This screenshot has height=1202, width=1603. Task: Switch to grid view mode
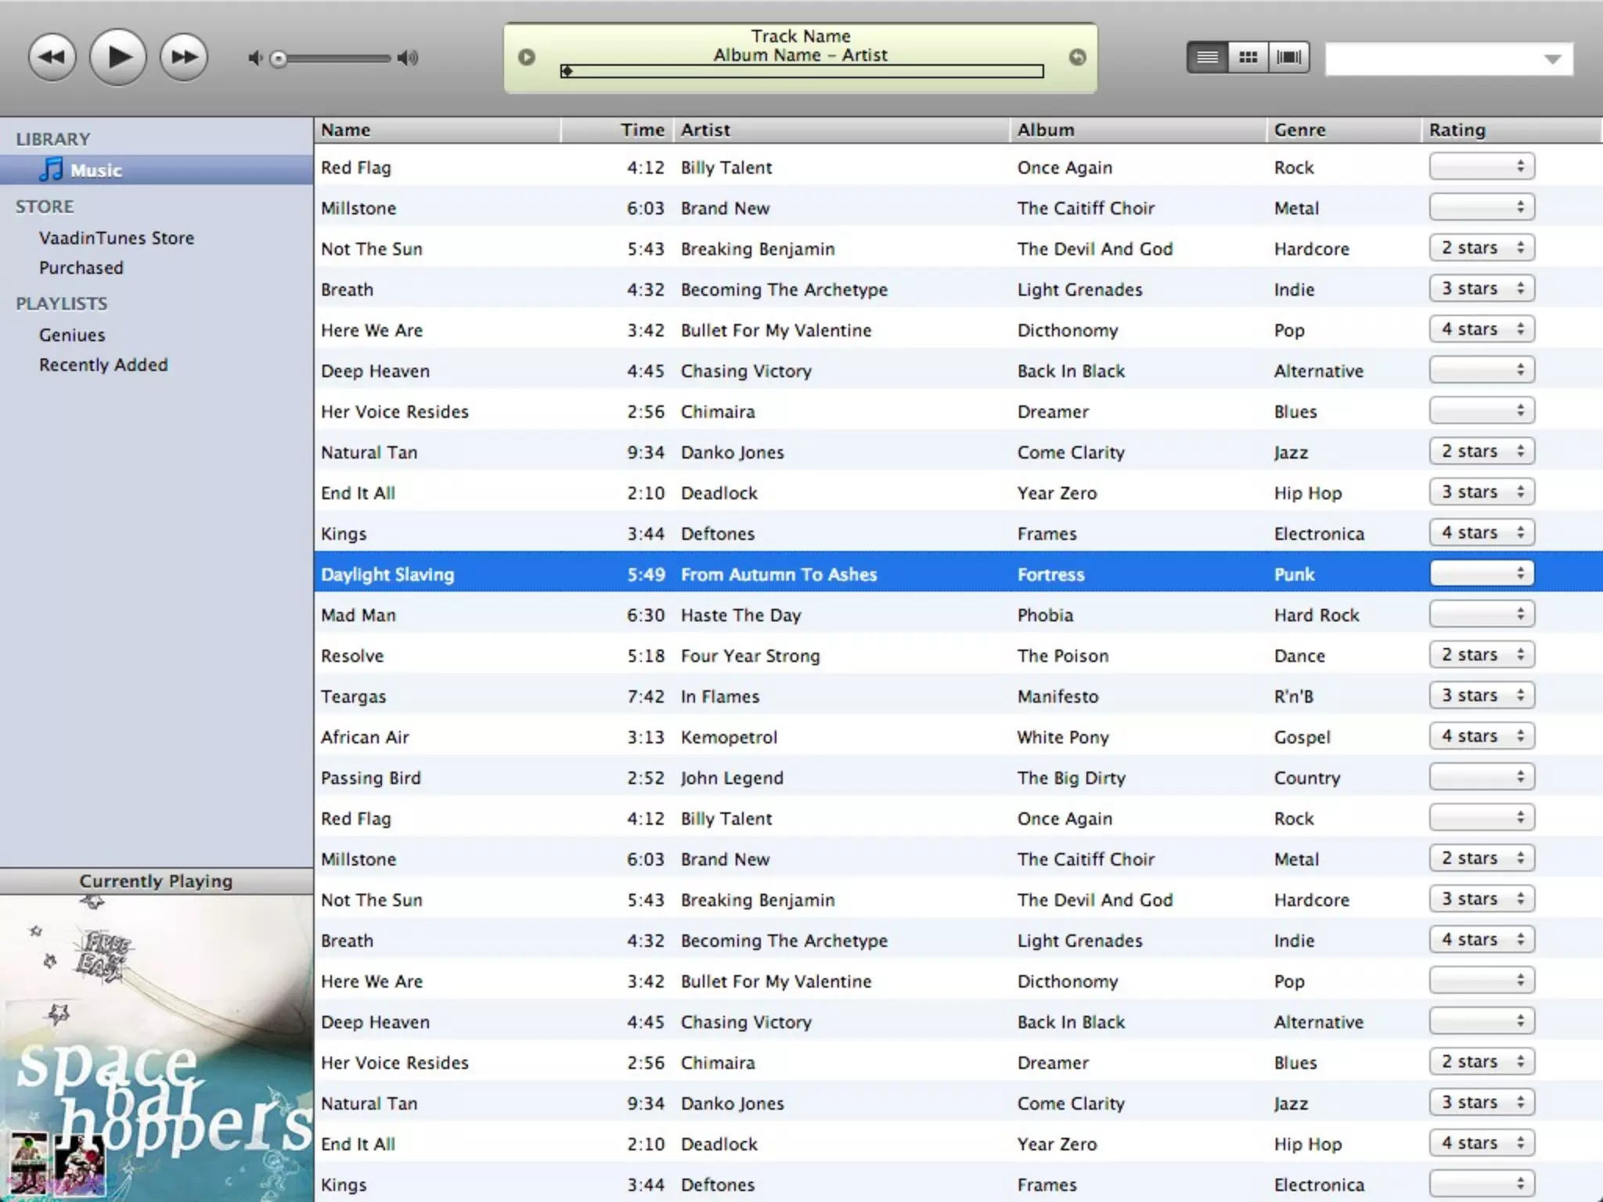click(1248, 57)
